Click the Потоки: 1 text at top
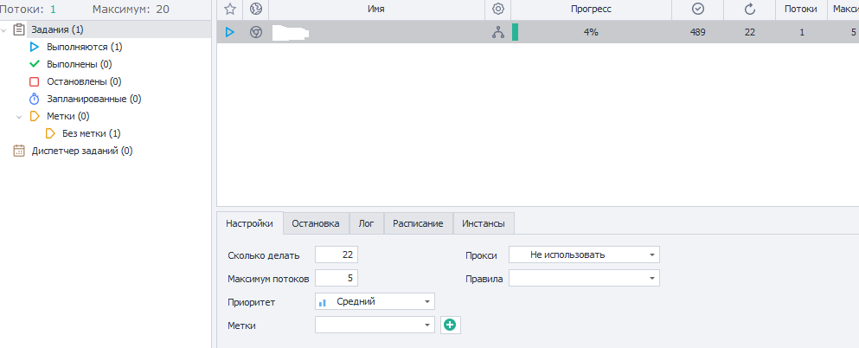The width and height of the screenshot is (859, 348). pos(28,10)
